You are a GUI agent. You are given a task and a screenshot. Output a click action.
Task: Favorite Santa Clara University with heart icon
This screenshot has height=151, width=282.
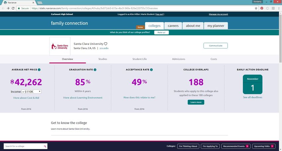[x=106, y=44]
